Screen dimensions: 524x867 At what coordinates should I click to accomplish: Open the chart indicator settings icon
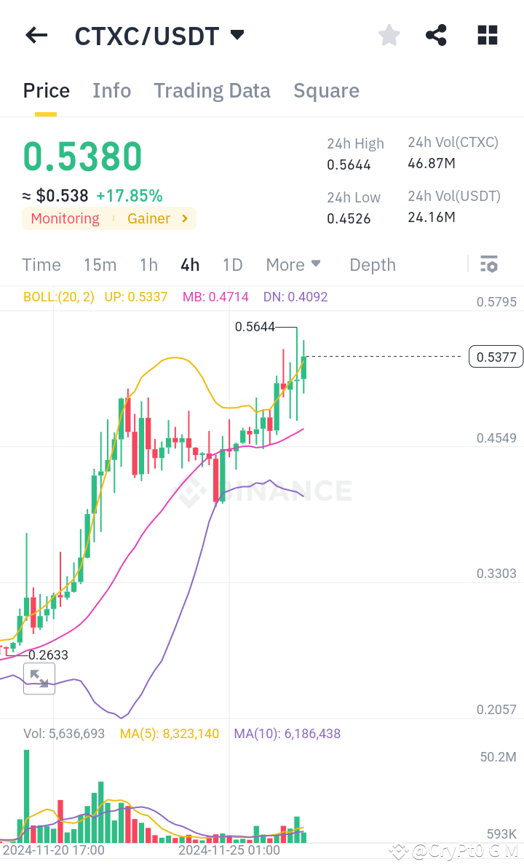click(489, 264)
